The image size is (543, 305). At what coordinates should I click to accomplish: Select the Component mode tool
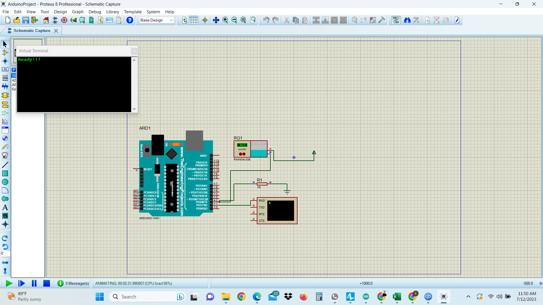click(5, 53)
